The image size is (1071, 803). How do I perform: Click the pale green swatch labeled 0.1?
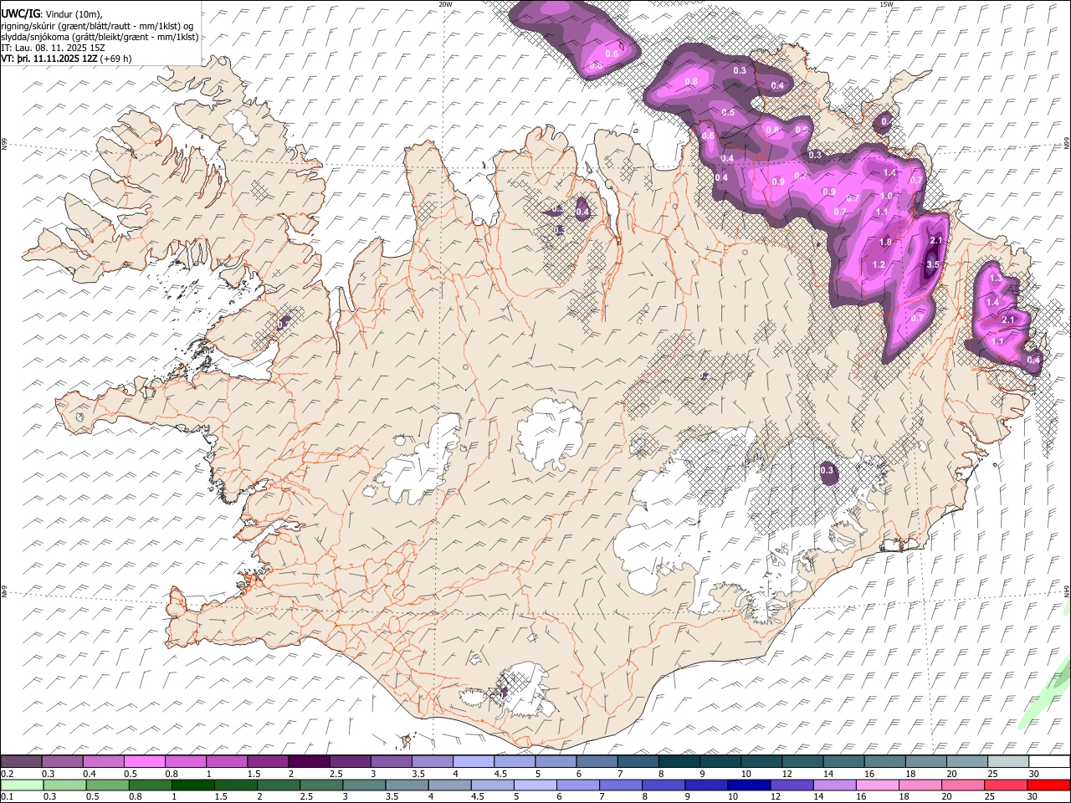(22, 785)
